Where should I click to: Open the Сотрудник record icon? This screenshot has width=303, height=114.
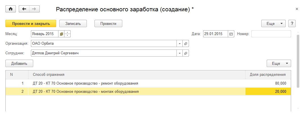click(x=186, y=53)
